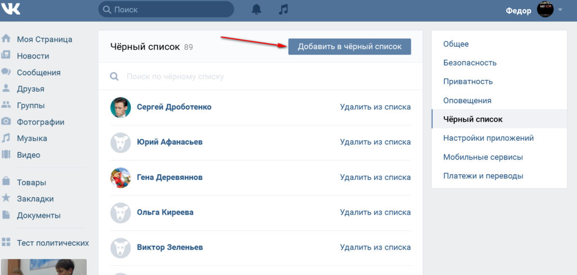
Task: Open Закладки in left sidebar
Action: [x=35, y=199]
